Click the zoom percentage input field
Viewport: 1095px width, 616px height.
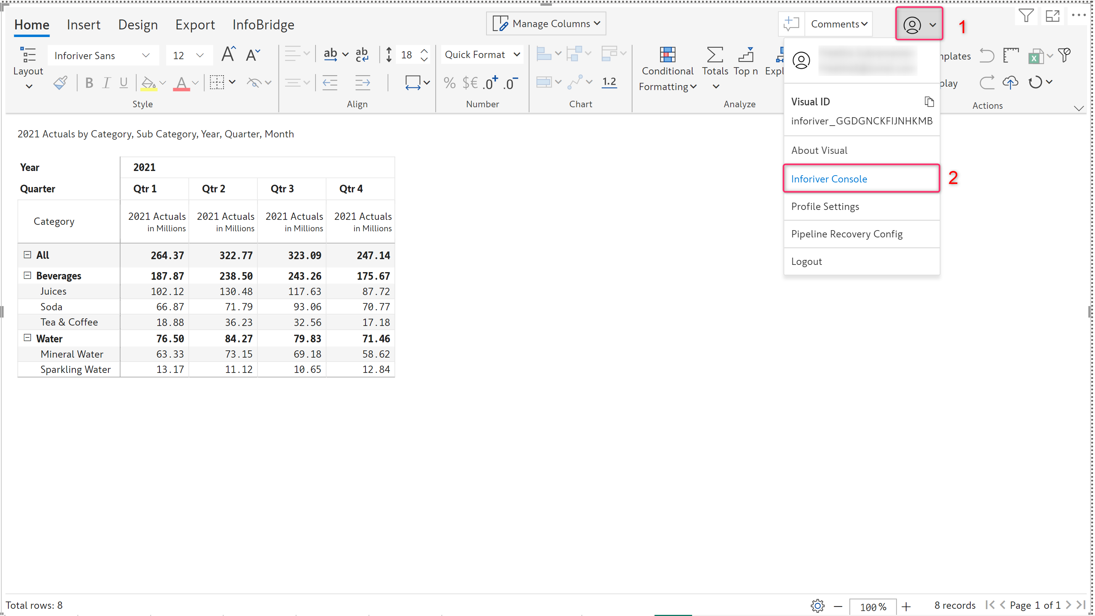(x=872, y=606)
